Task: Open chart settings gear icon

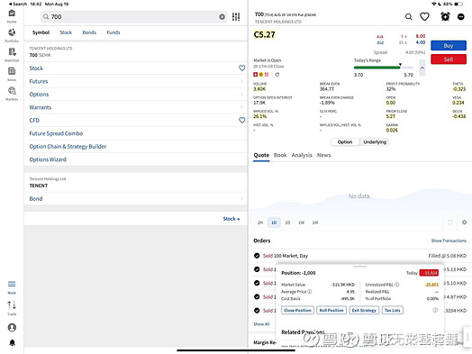Action: [464, 222]
